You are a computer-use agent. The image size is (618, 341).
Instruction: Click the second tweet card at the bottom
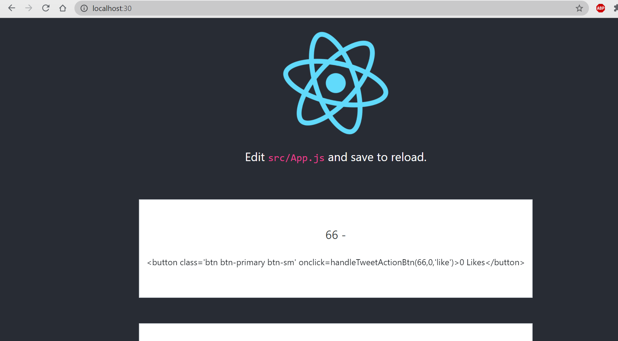point(336,332)
